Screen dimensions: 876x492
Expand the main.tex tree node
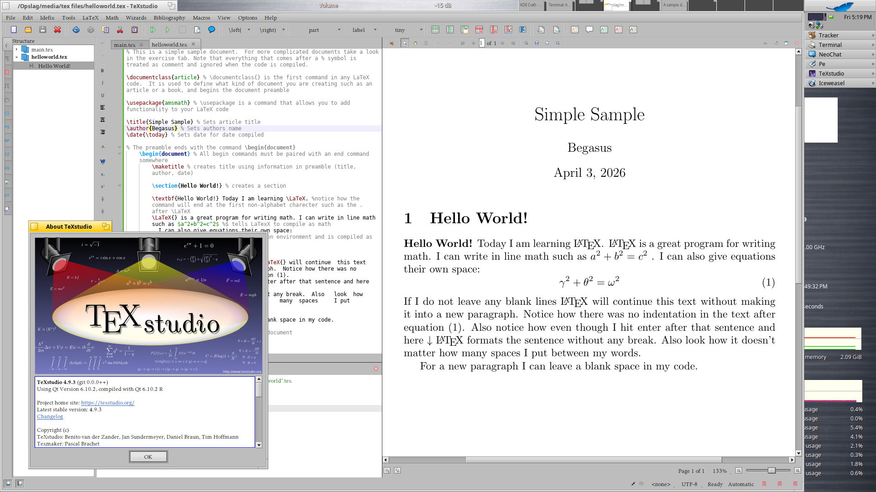(17, 50)
